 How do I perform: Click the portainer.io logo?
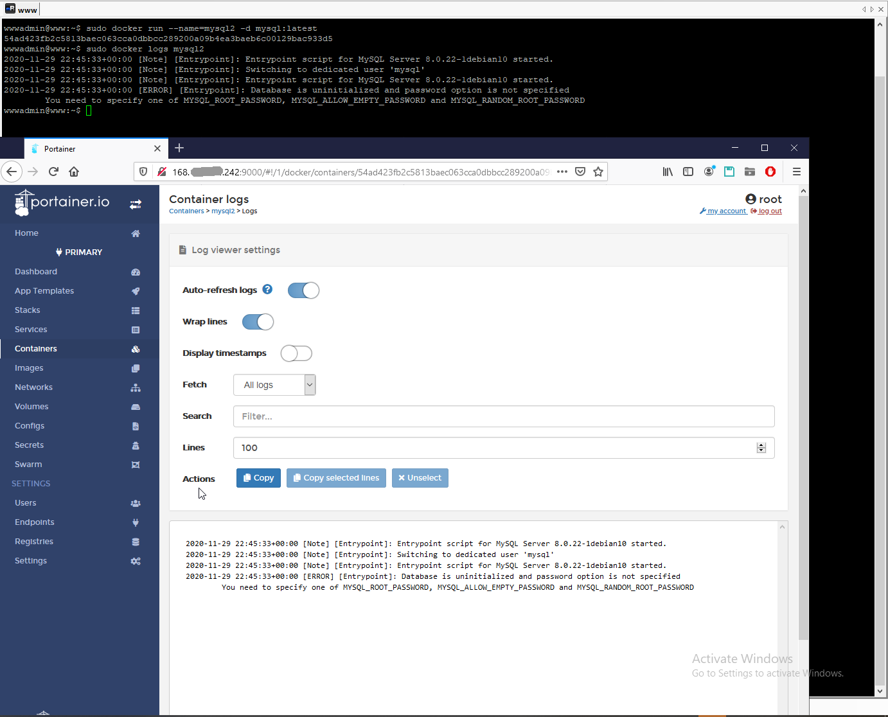coord(62,202)
